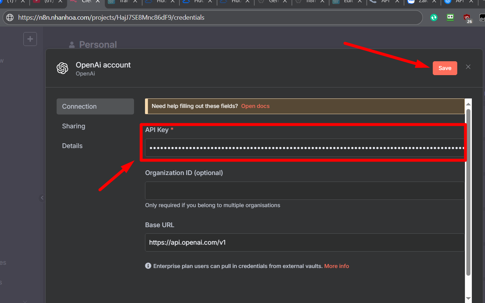The height and width of the screenshot is (303, 485).
Task: Click the 'Need help filling out these fields?' text
Action: coord(195,106)
